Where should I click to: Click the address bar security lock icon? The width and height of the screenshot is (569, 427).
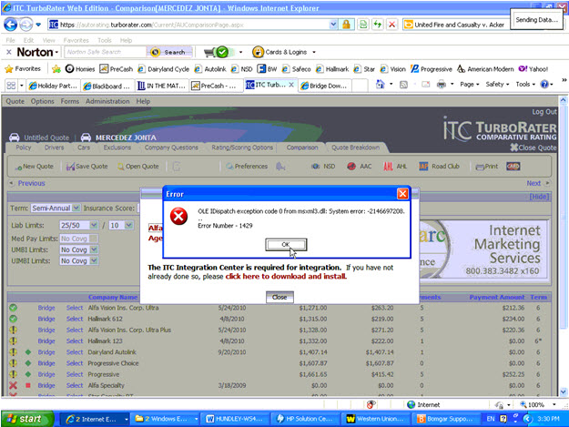346,25
